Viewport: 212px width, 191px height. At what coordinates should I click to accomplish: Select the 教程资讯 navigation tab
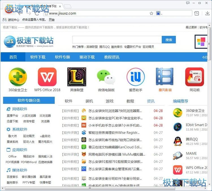coord(112,57)
